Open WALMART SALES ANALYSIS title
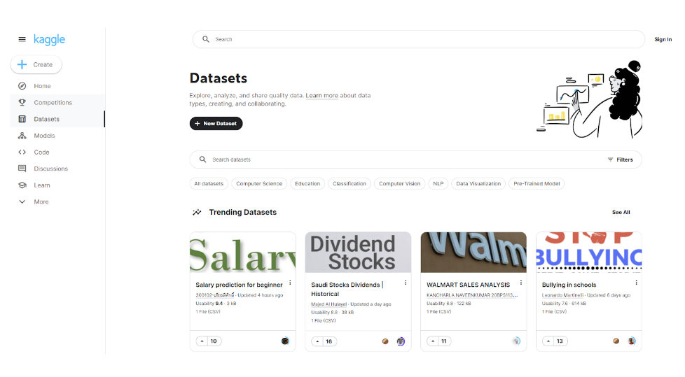The height and width of the screenshot is (377, 685). (x=468, y=285)
